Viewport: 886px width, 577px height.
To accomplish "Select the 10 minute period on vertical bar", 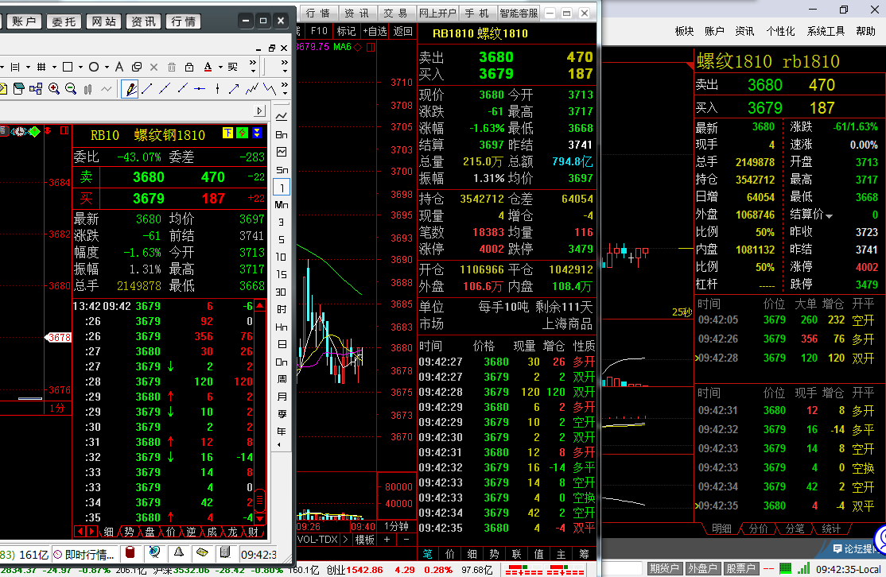I will click(282, 257).
